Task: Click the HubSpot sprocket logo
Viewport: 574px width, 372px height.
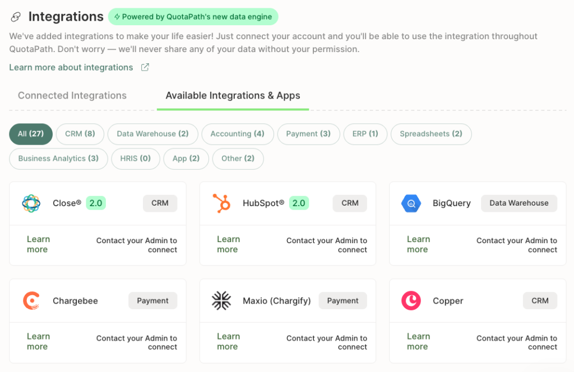Action: 221,203
